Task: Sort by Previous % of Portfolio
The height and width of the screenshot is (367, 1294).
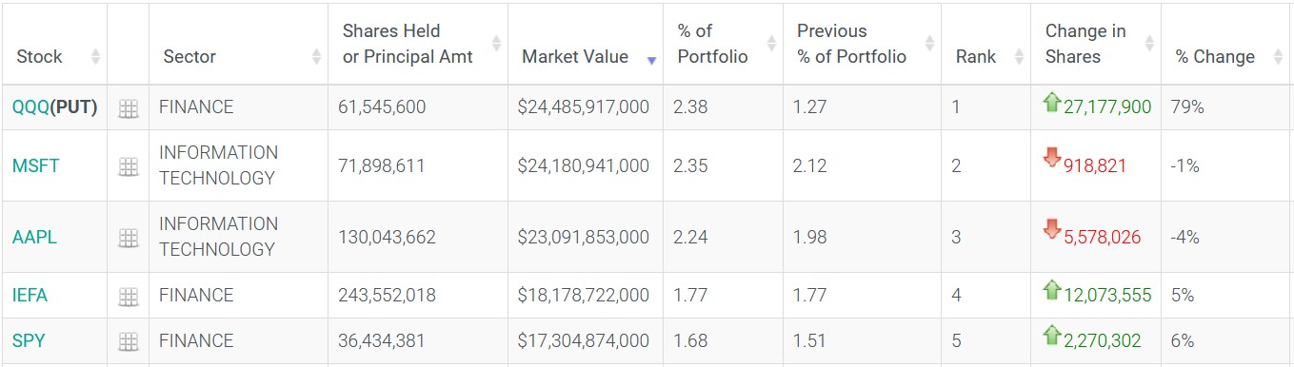Action: click(862, 44)
